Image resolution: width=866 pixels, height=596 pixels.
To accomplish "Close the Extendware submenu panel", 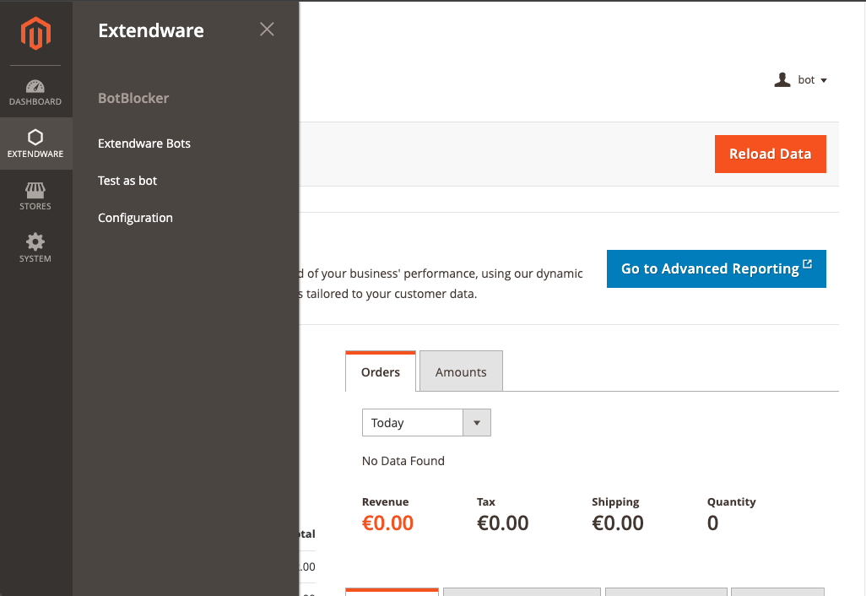I will (267, 30).
